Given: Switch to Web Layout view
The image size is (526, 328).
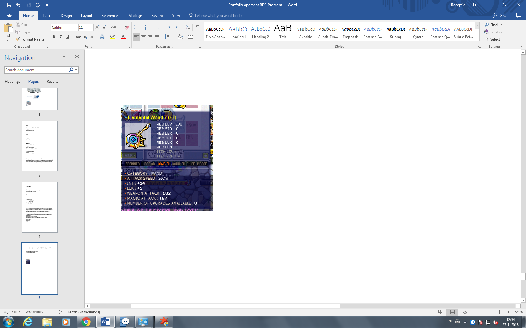Looking at the screenshot, I should pyautogui.click(x=464, y=312).
